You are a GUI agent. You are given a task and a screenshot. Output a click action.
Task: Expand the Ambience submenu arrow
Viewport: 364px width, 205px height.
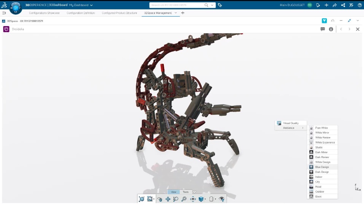click(303, 128)
